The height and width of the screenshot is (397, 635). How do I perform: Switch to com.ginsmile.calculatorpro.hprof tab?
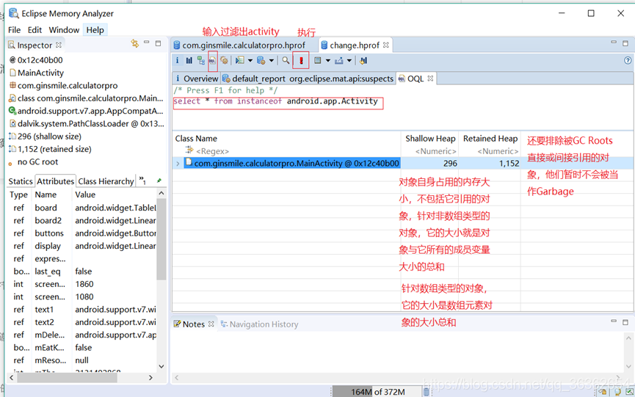[239, 45]
